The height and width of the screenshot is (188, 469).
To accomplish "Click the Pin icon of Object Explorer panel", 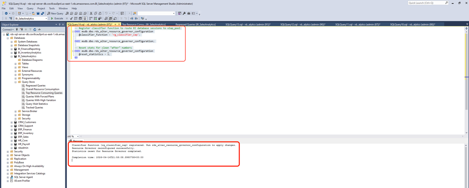I will coord(60,25).
